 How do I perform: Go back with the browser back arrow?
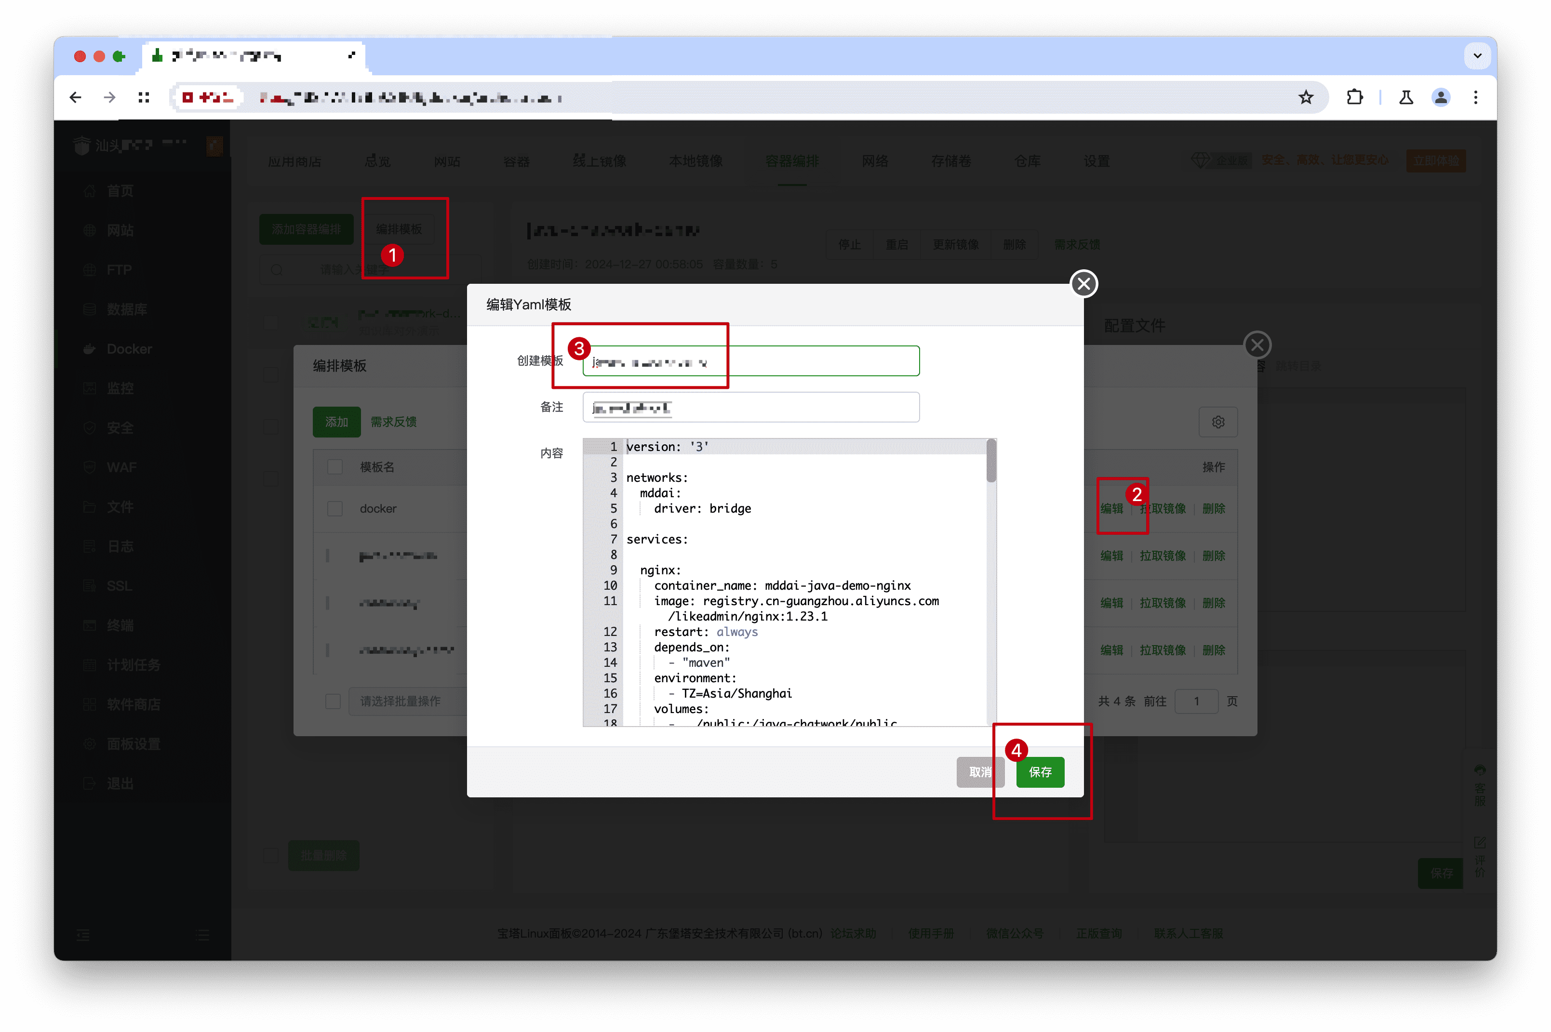[x=76, y=97]
